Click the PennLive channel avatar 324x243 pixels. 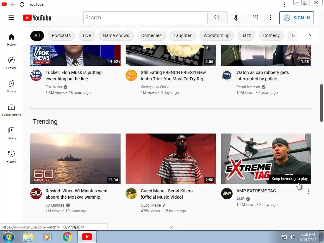tap(227, 75)
